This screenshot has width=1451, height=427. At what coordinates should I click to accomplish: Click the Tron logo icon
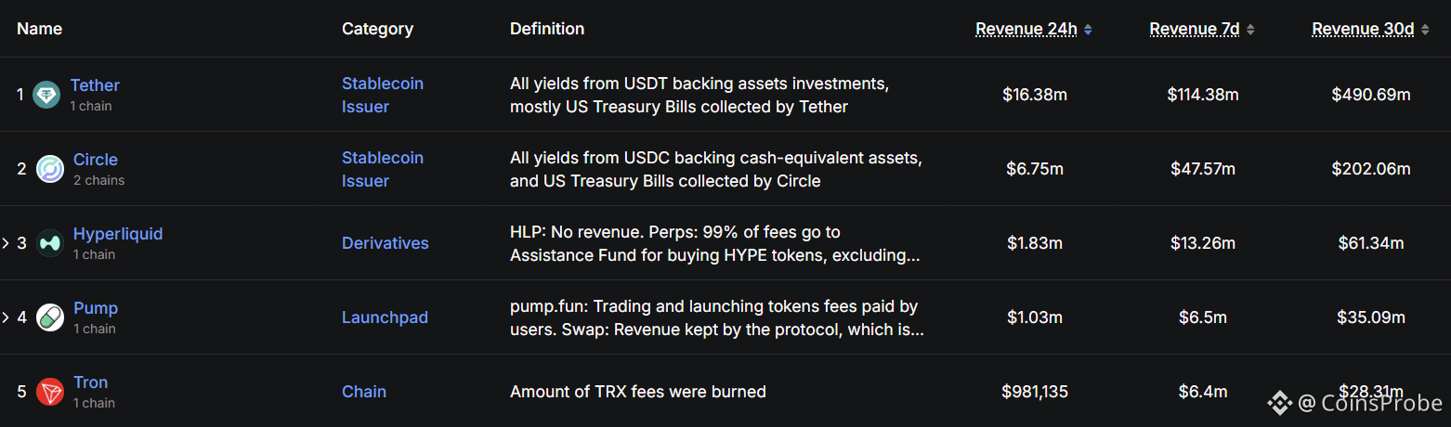50,392
